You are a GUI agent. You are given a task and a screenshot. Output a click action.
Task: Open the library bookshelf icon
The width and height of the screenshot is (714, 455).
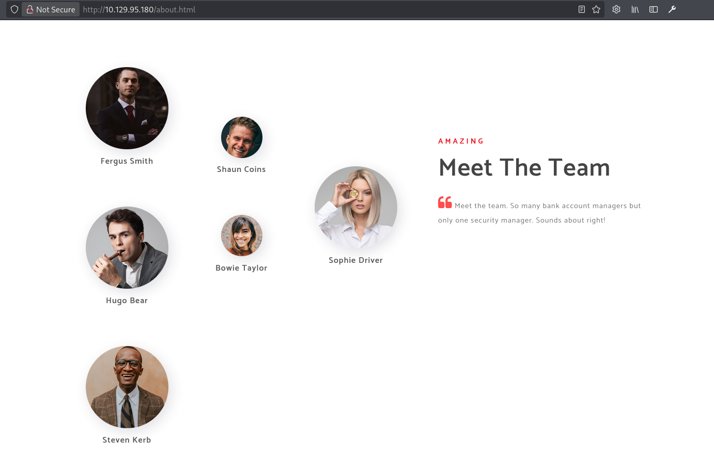tap(635, 9)
